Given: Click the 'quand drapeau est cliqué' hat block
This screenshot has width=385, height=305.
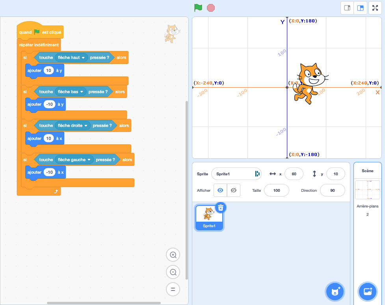Looking at the screenshot, I should click(40, 32).
